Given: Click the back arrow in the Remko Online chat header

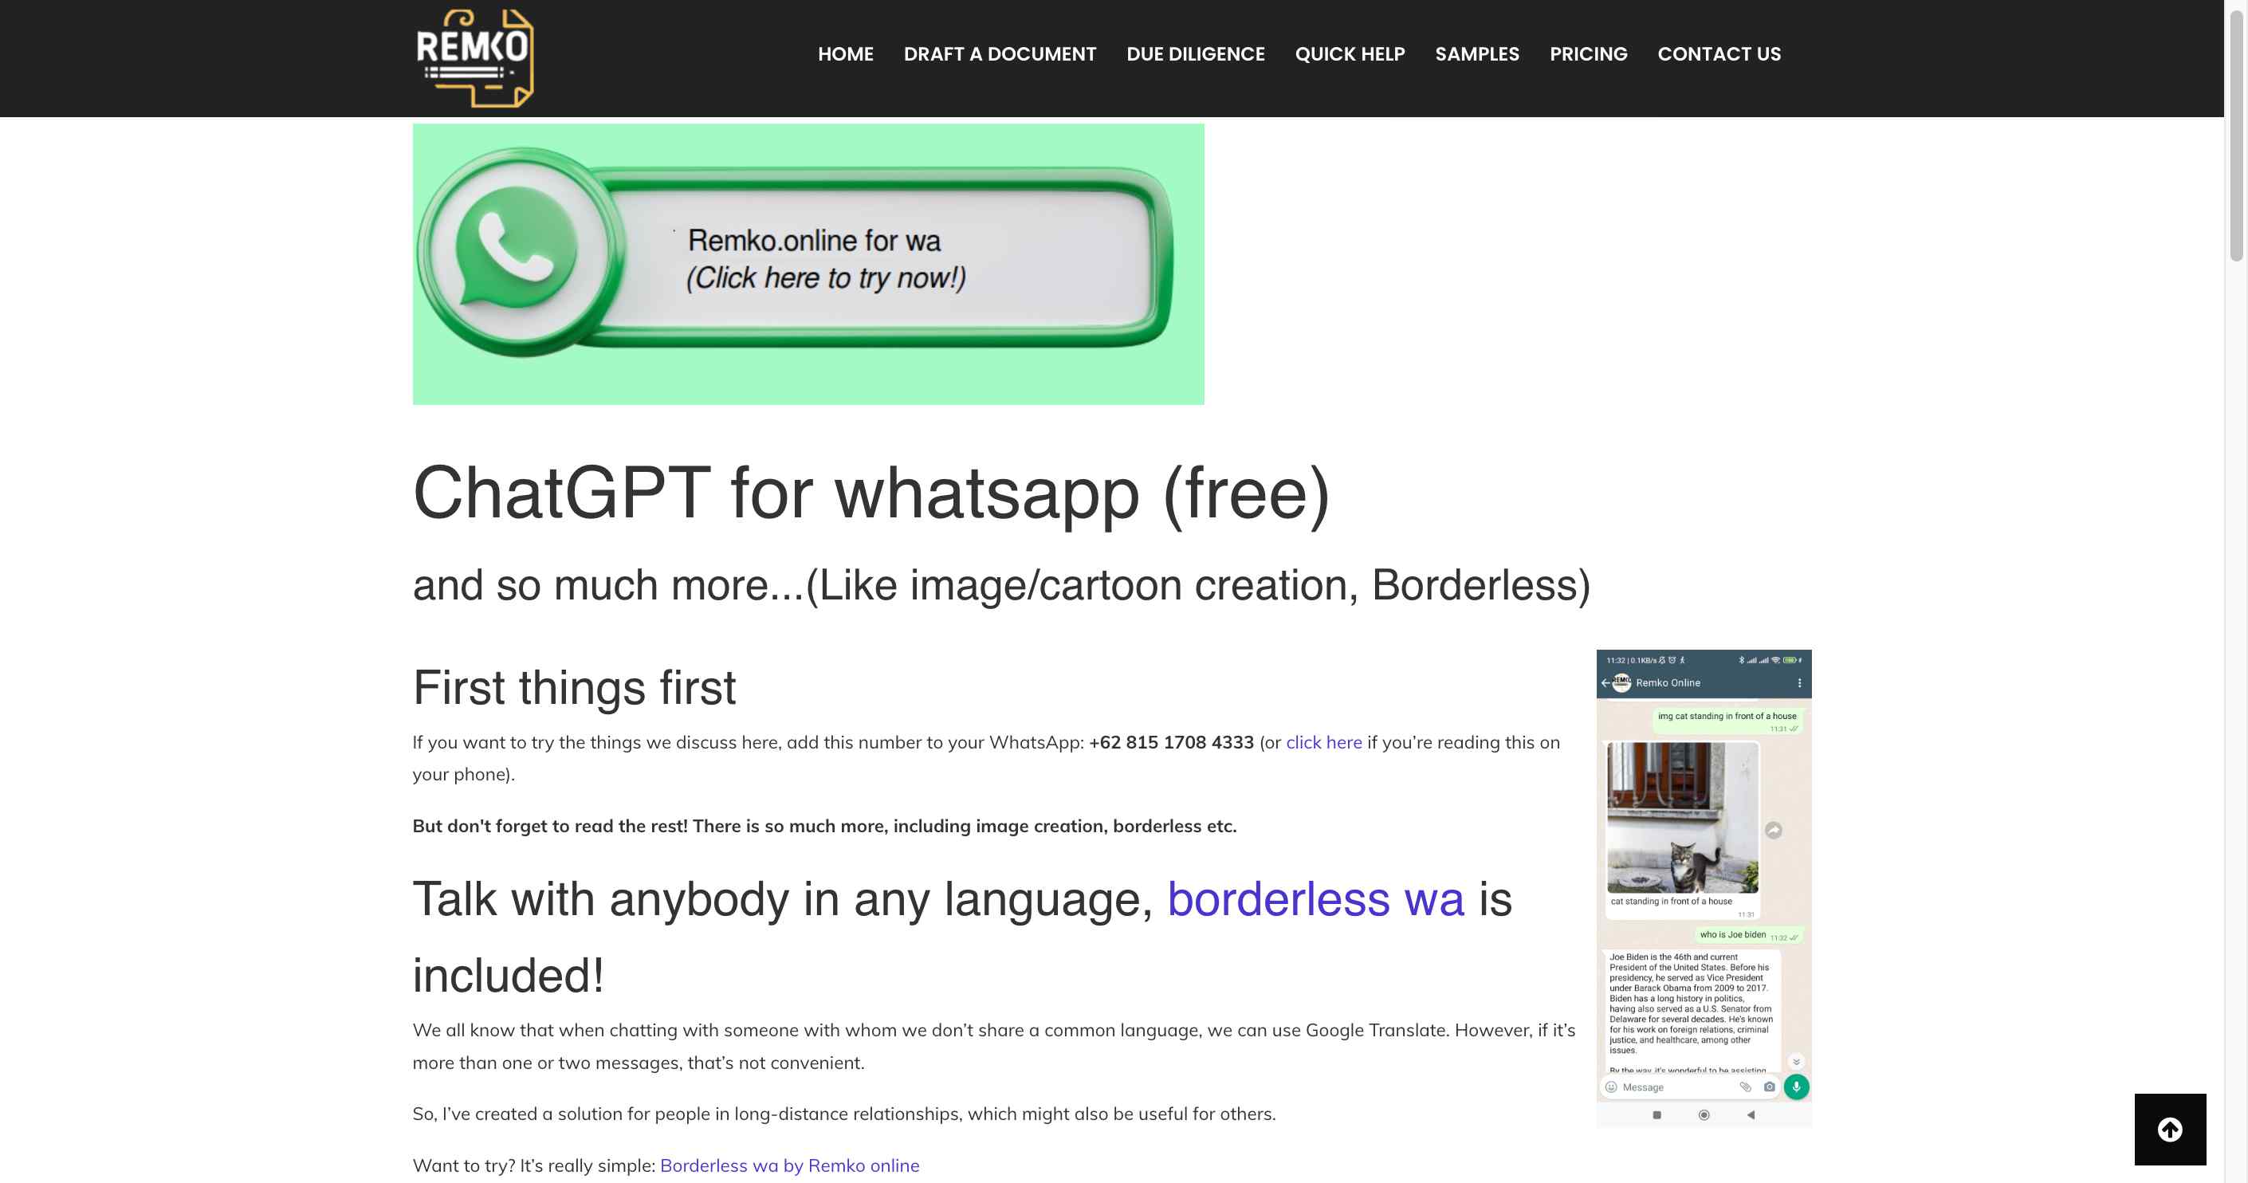Looking at the screenshot, I should 1605,682.
